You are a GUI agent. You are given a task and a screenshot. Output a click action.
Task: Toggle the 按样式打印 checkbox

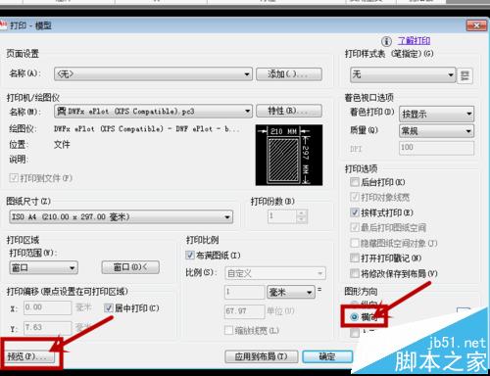click(355, 212)
